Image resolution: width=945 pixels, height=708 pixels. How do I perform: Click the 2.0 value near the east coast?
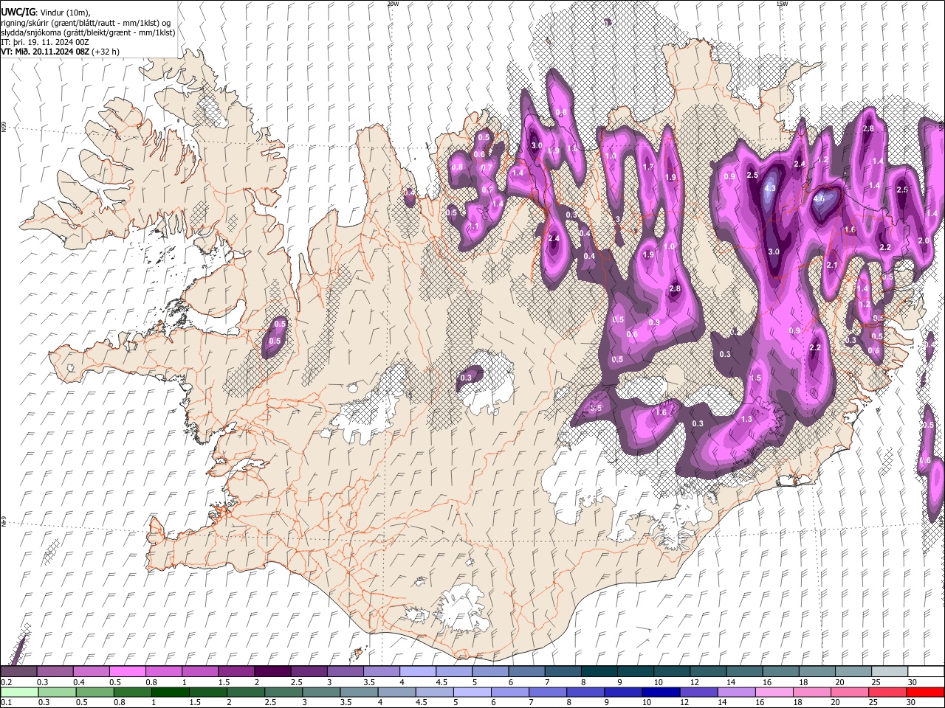[923, 241]
